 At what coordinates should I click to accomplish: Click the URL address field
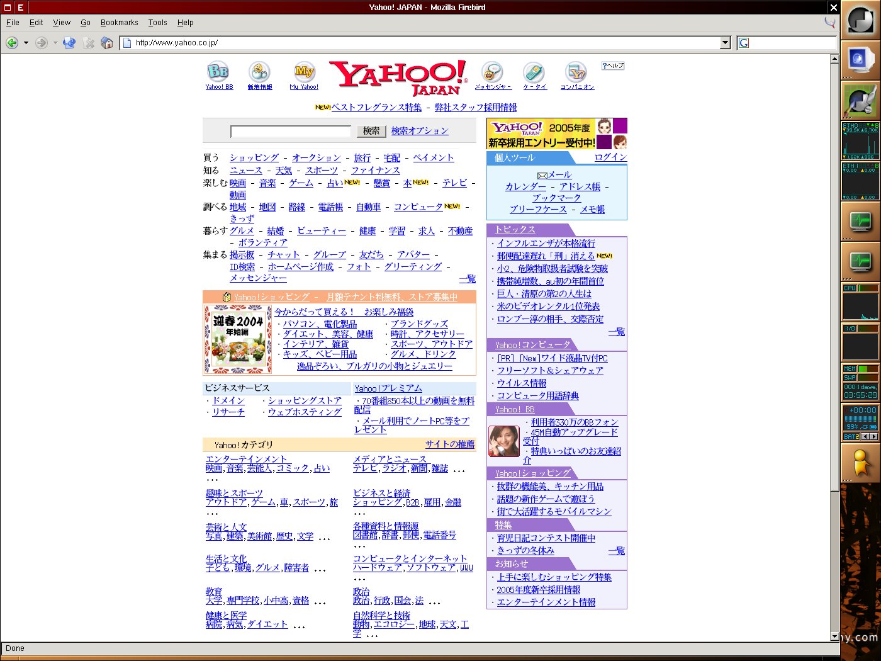[426, 43]
